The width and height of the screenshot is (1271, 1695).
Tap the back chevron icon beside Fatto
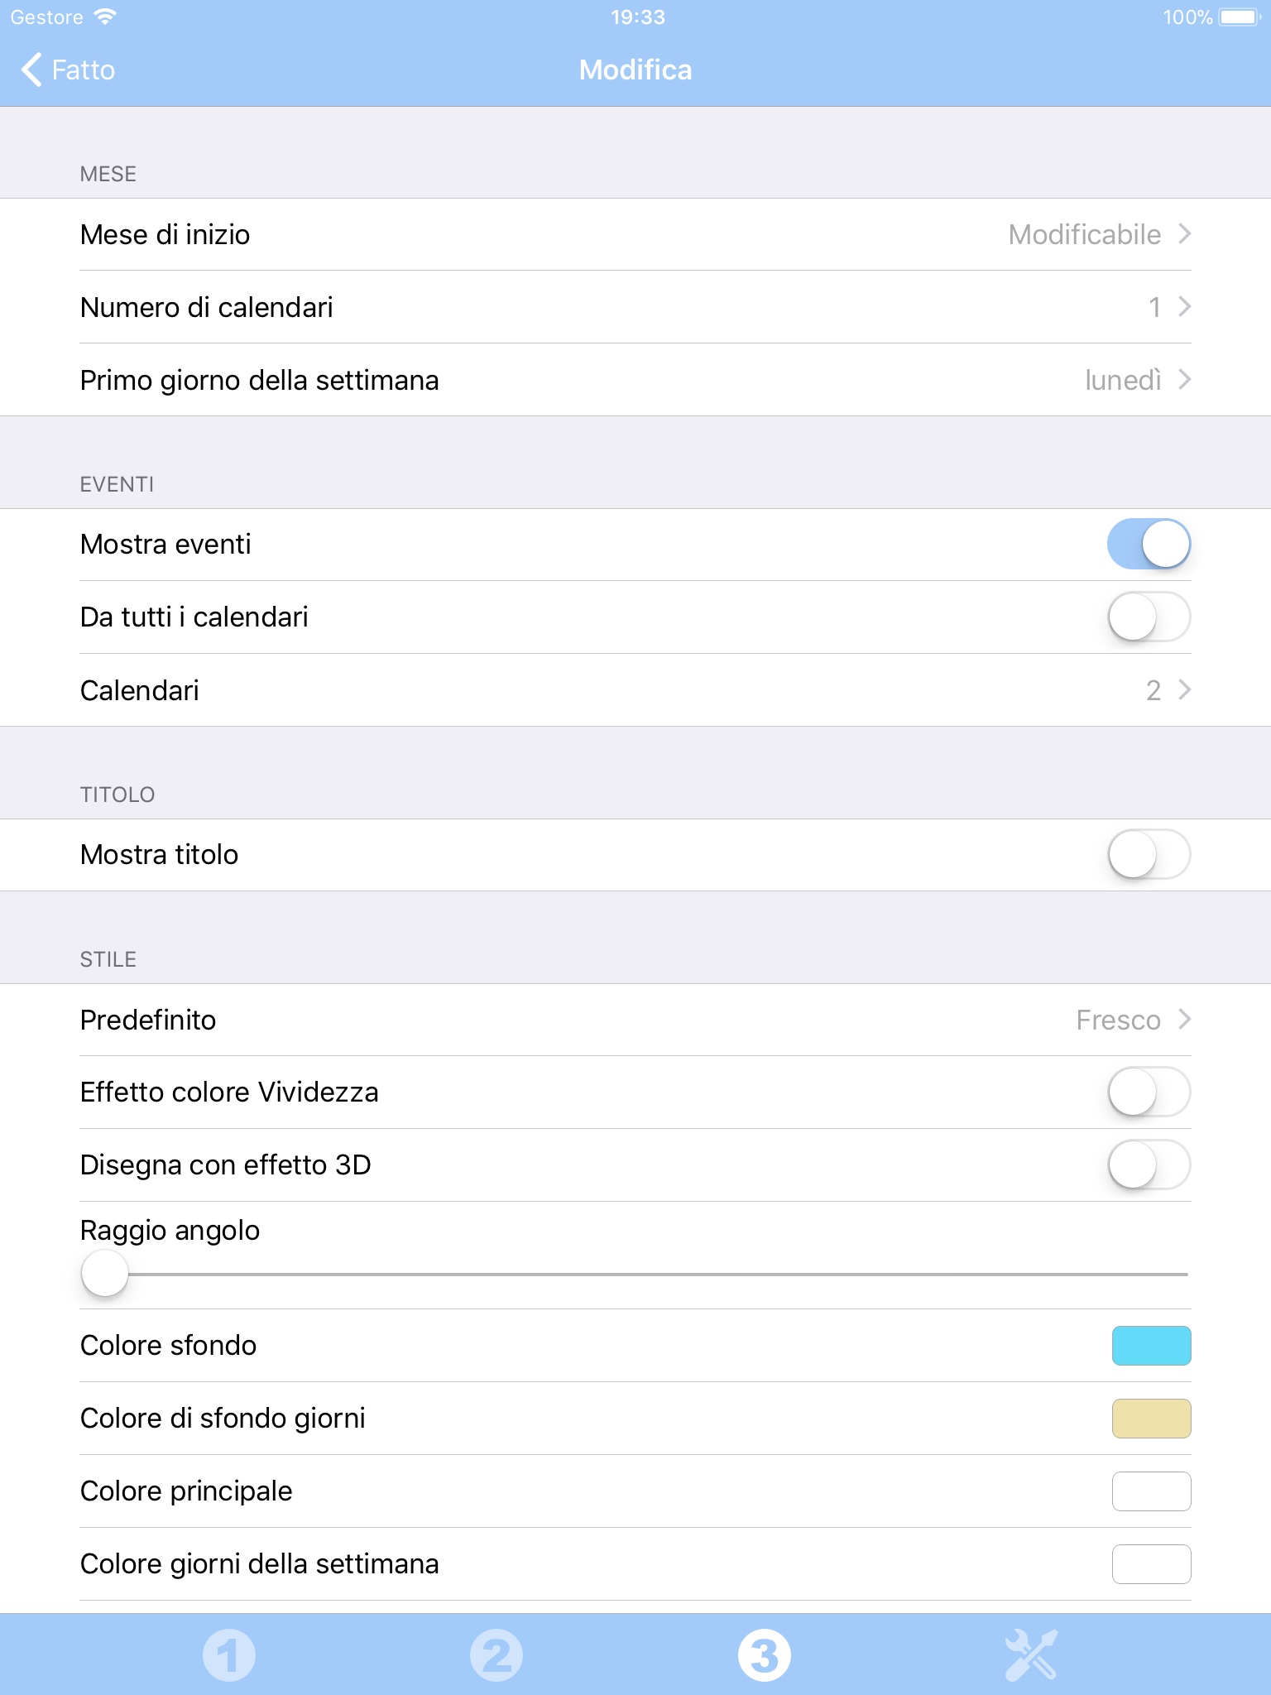pos(31,70)
